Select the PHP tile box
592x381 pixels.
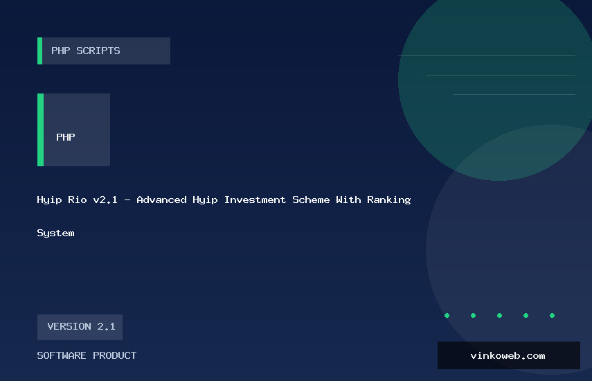(x=73, y=130)
